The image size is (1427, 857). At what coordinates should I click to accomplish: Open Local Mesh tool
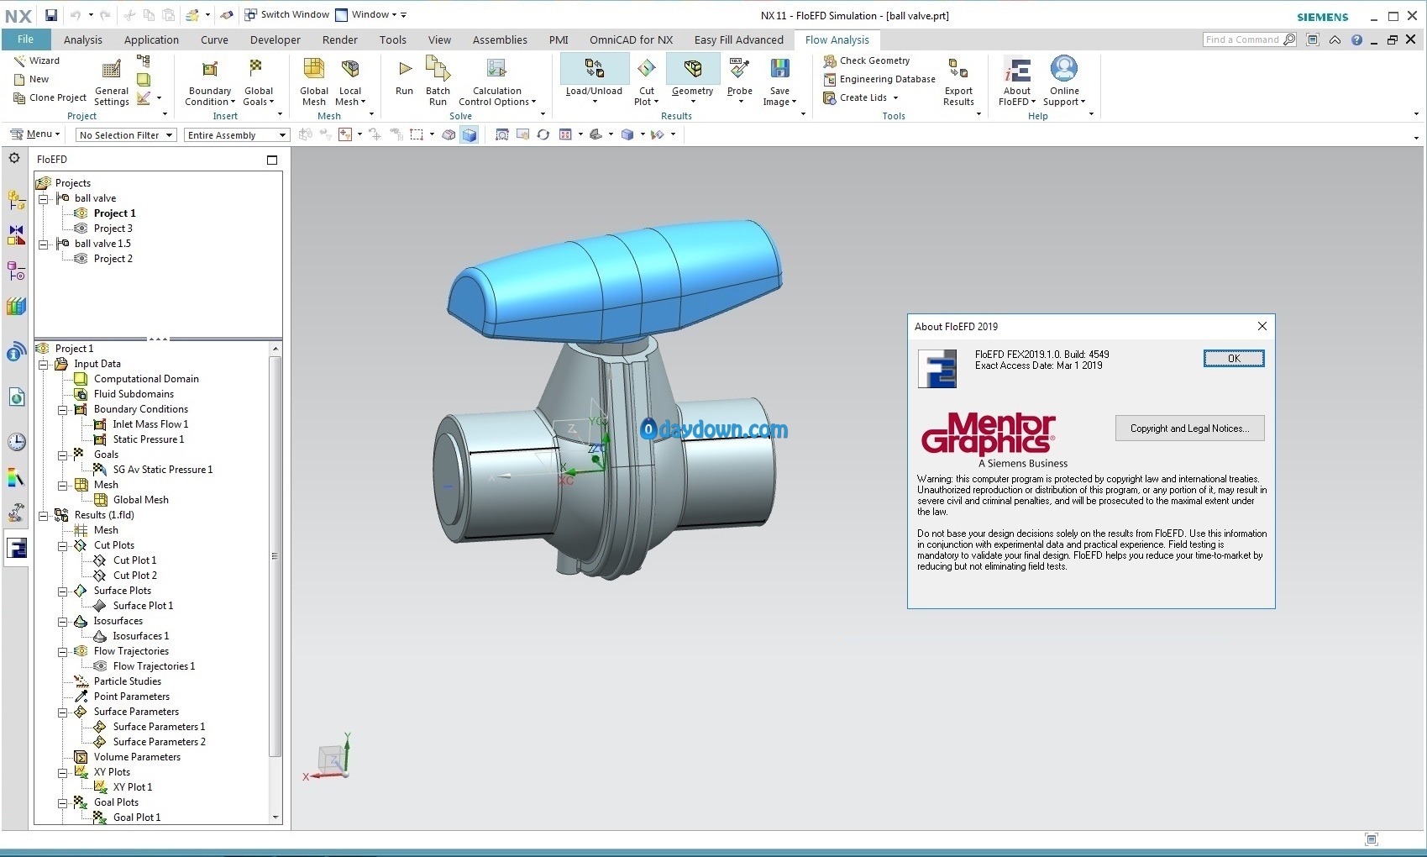click(350, 81)
